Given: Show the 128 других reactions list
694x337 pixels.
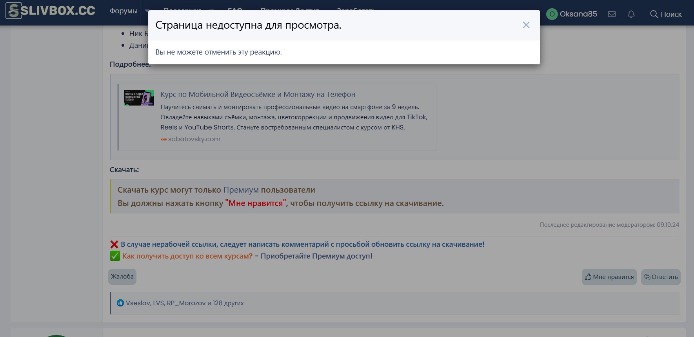Looking at the screenshot, I should [x=228, y=303].
